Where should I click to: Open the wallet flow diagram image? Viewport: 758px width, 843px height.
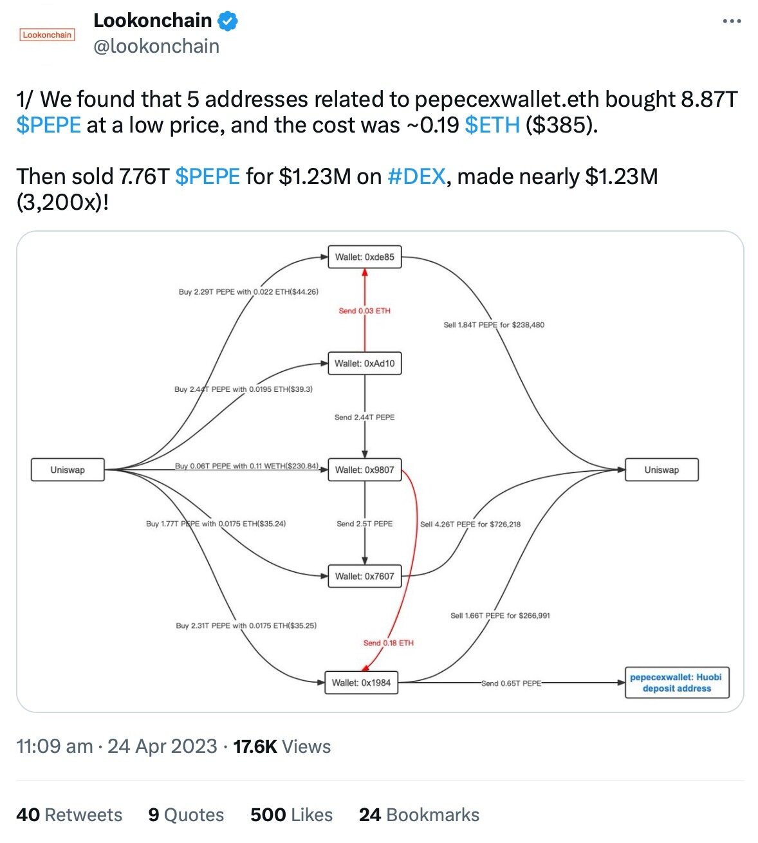pyautogui.click(x=380, y=472)
